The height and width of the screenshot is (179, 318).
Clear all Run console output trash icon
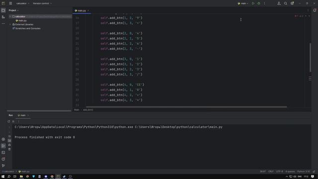coord(9,149)
